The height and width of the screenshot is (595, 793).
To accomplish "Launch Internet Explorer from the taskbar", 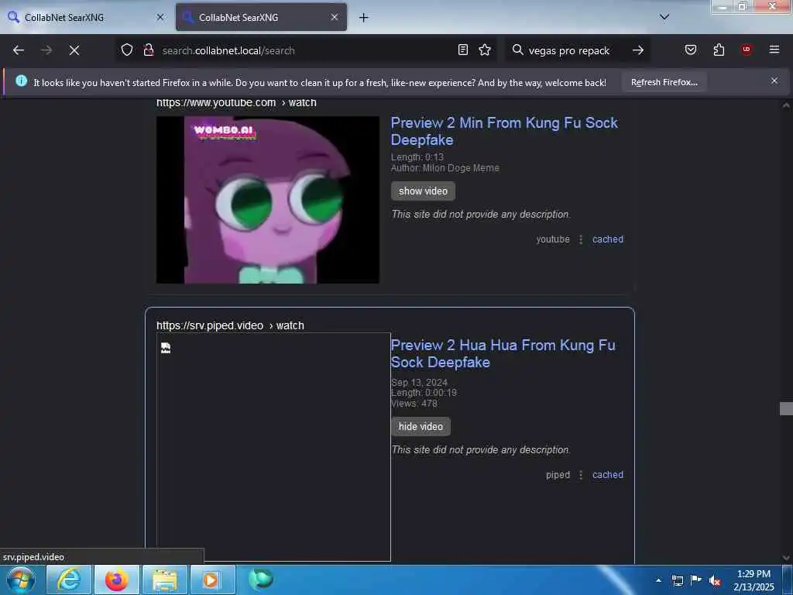I will point(69,580).
